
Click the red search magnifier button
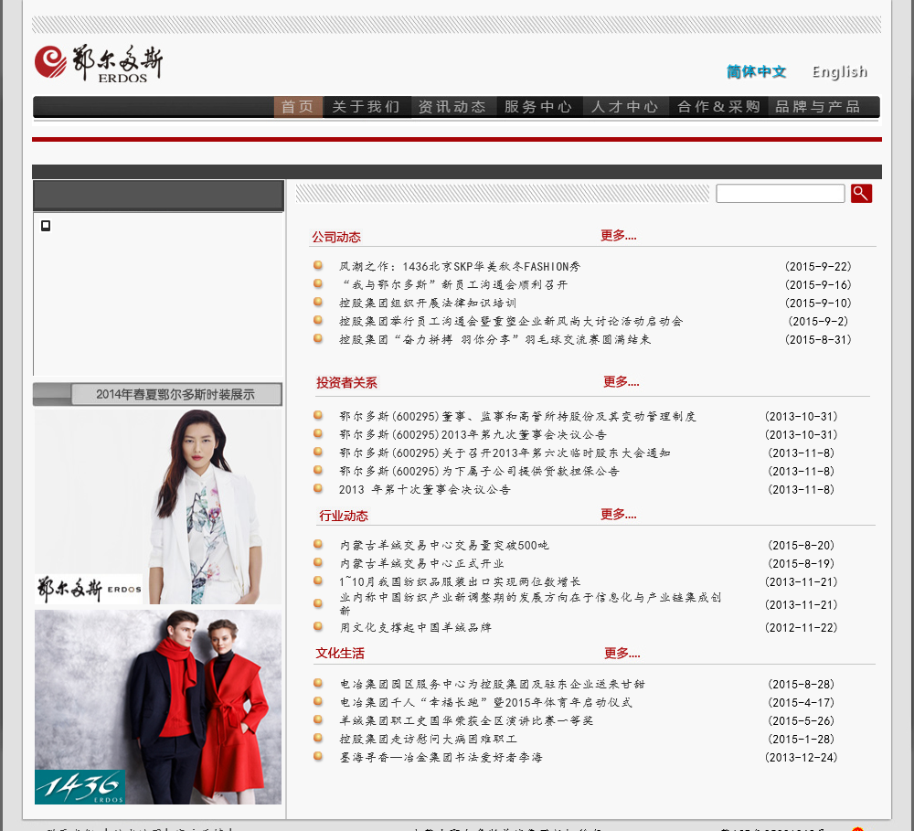tap(861, 193)
